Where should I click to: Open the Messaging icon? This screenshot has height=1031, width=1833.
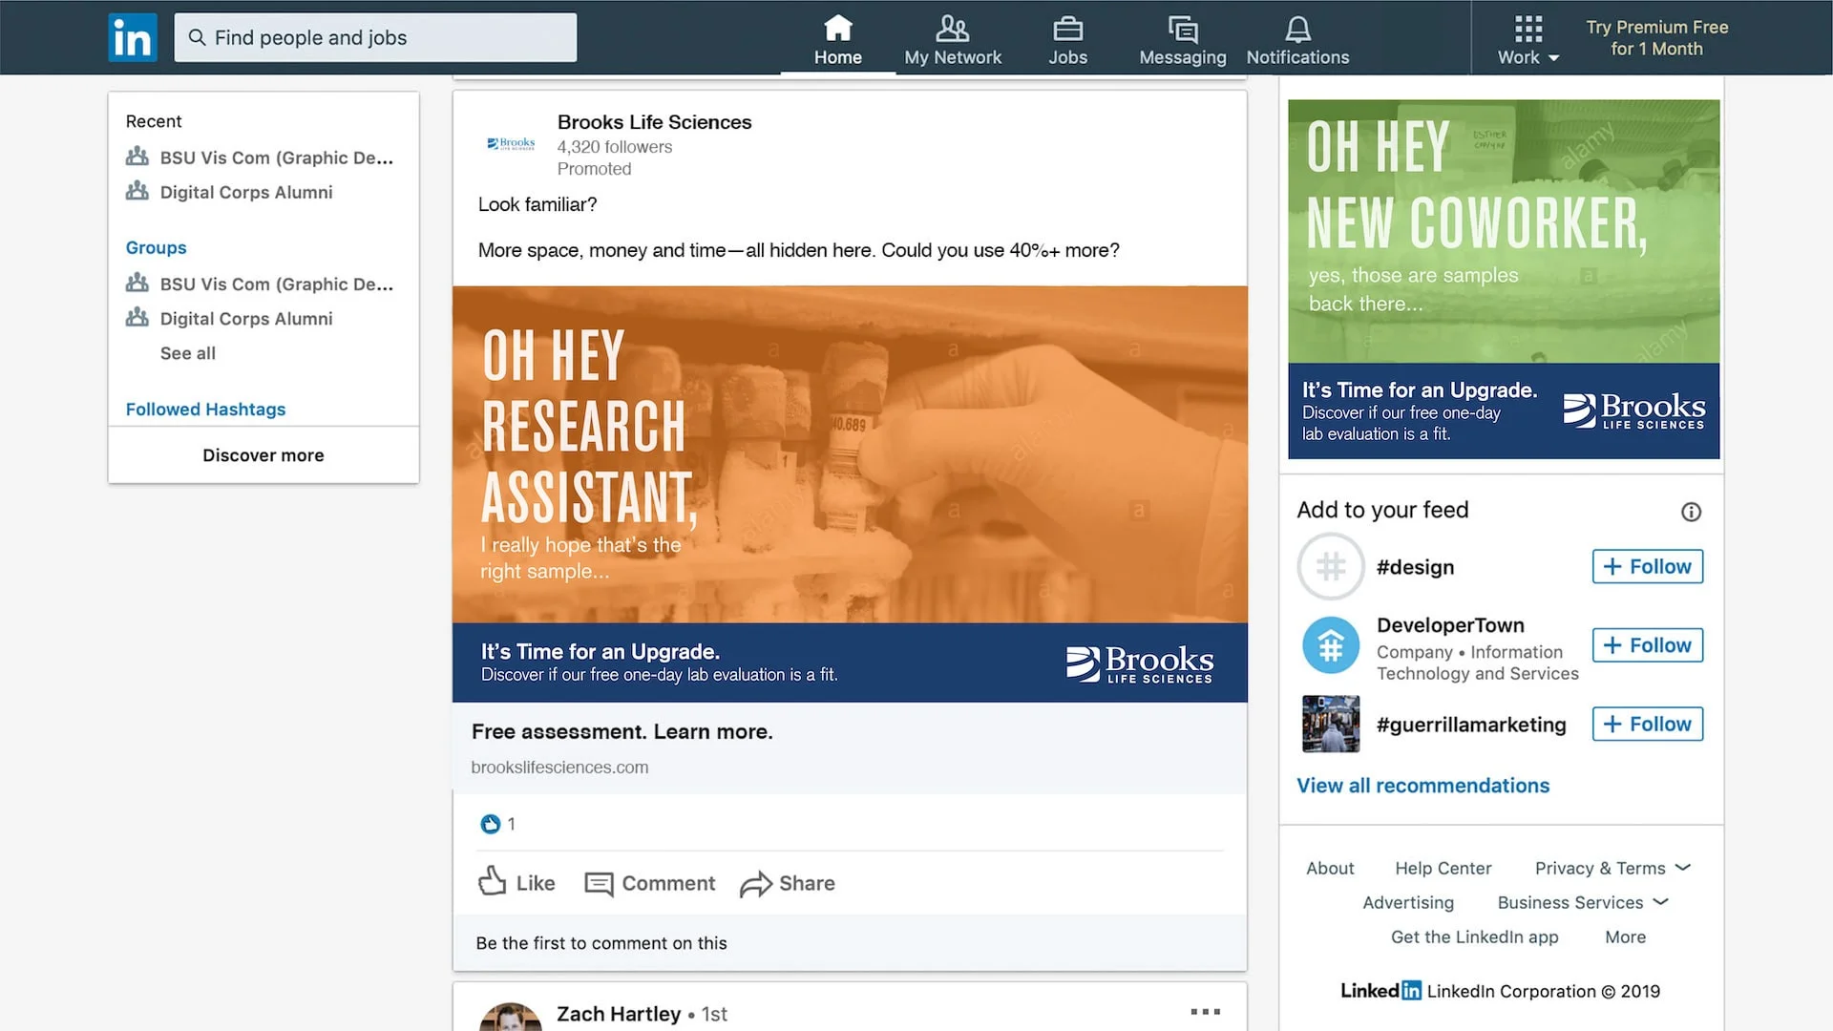(1183, 29)
